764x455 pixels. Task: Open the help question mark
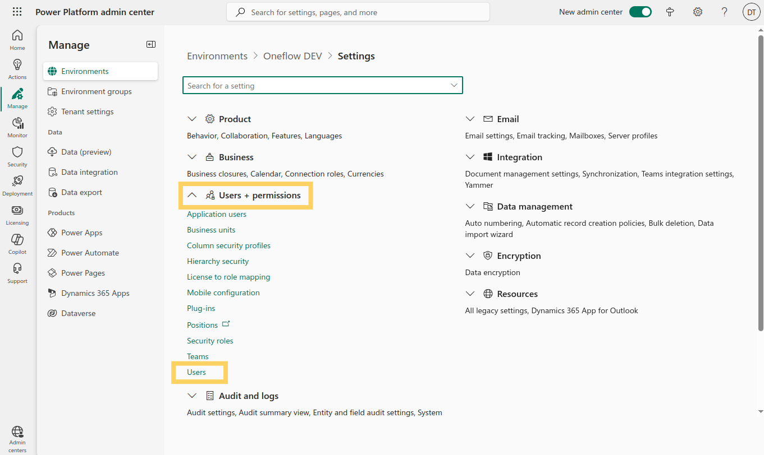(725, 12)
